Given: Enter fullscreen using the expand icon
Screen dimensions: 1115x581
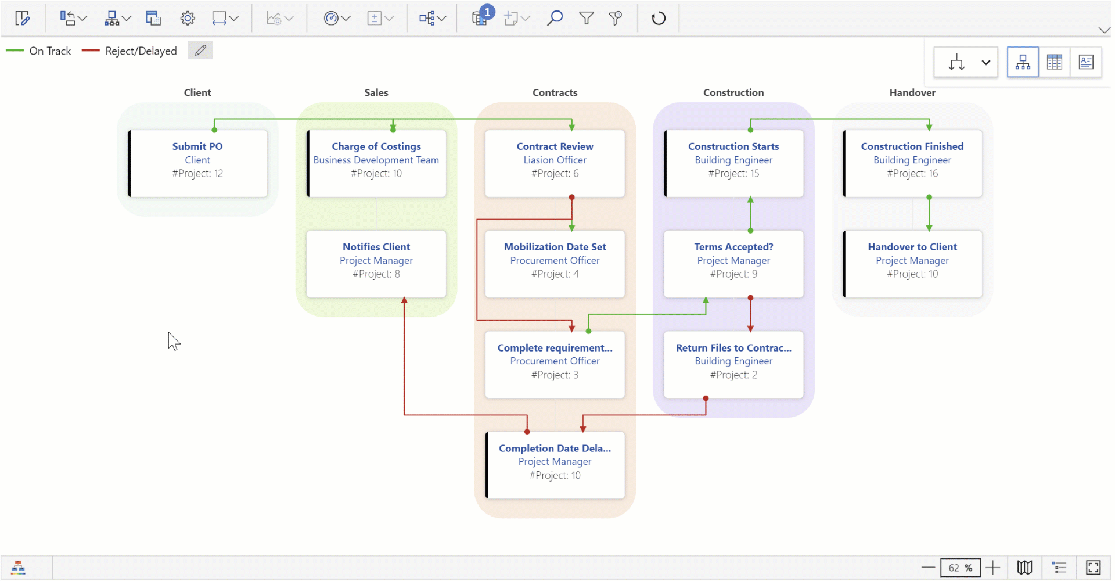Looking at the screenshot, I should pyautogui.click(x=1093, y=568).
